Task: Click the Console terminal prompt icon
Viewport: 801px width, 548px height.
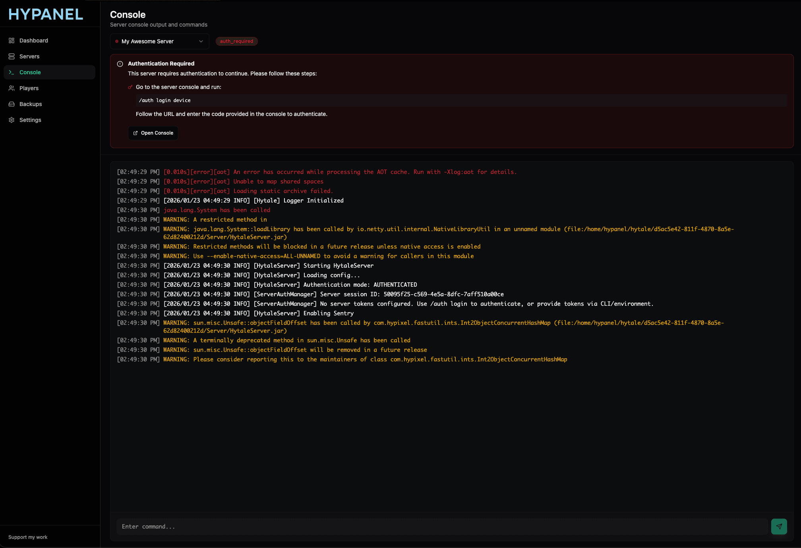Action: pos(12,72)
